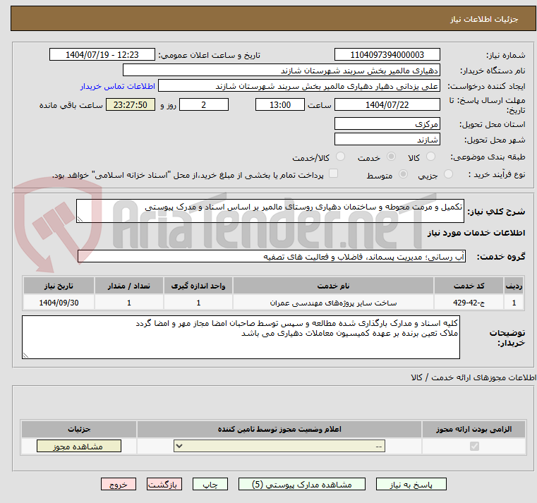Toggle the treasury documents payment checkbox
537x503 pixels.
pos(334,174)
